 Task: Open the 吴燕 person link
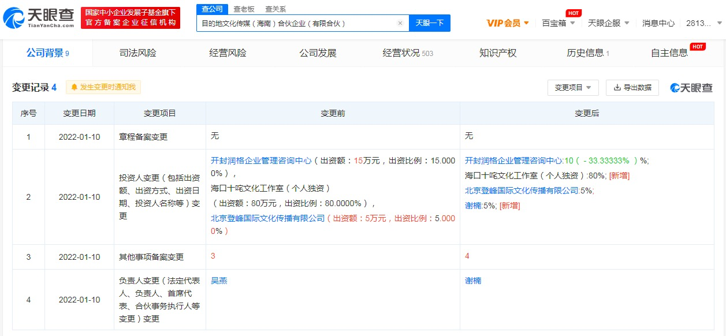219,281
